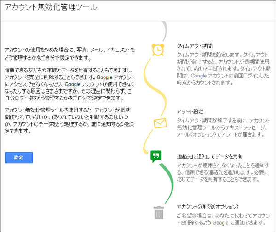Select the アカウントの削除（オプション） heading
Viewport: 276px width, 232px height.
pos(208,207)
